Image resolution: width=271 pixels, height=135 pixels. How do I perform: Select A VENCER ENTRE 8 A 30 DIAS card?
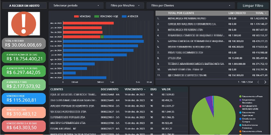[24, 71]
